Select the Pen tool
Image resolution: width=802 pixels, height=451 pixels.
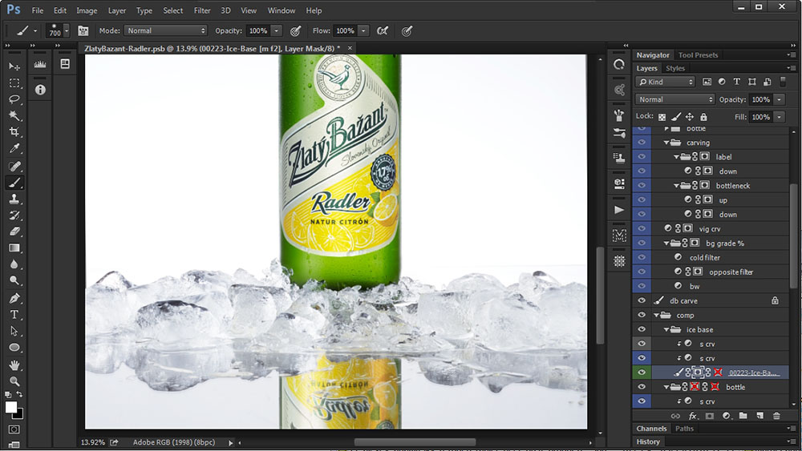14,298
